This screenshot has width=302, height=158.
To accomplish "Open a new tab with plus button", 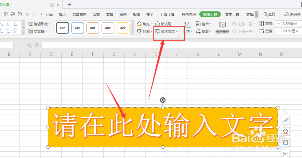I will pos(69,5).
